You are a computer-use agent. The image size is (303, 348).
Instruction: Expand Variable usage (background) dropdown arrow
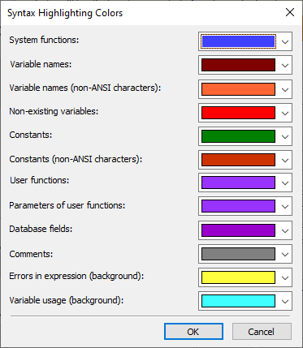click(285, 301)
